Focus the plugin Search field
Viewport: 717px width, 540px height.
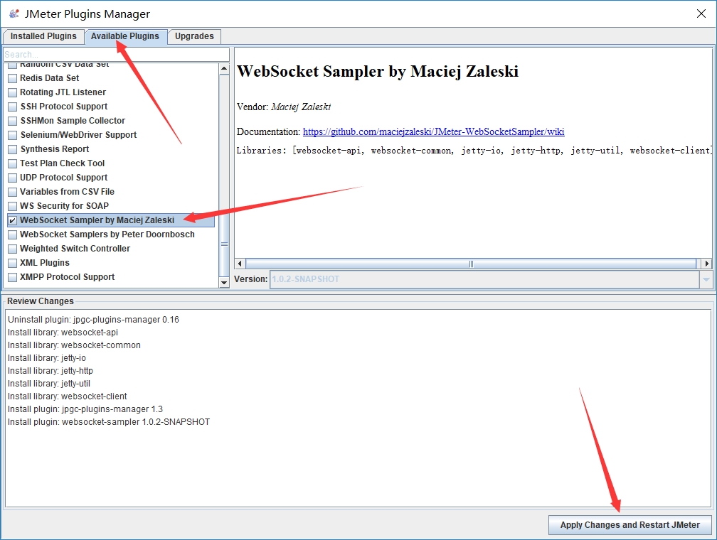click(117, 55)
